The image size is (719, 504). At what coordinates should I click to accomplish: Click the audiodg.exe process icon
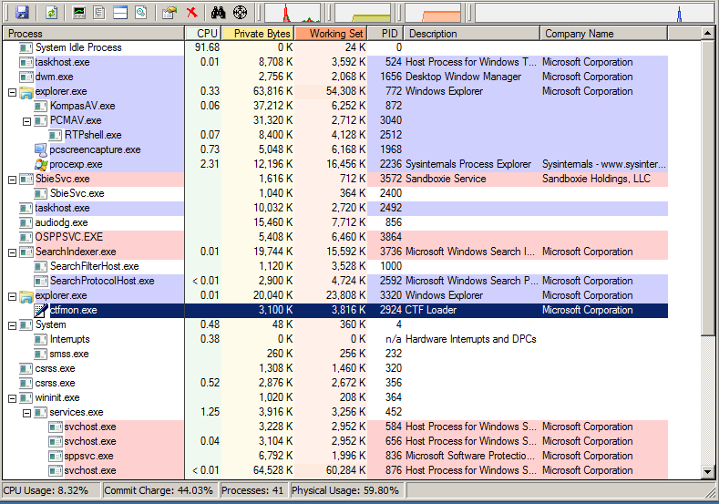[x=26, y=222]
